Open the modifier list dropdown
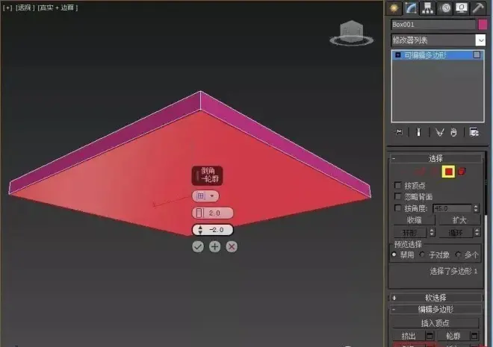This screenshot has width=493, height=347. coord(438,40)
